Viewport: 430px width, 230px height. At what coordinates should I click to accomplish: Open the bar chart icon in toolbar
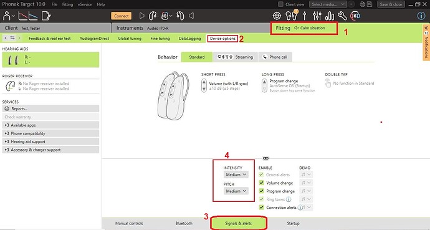point(330,16)
